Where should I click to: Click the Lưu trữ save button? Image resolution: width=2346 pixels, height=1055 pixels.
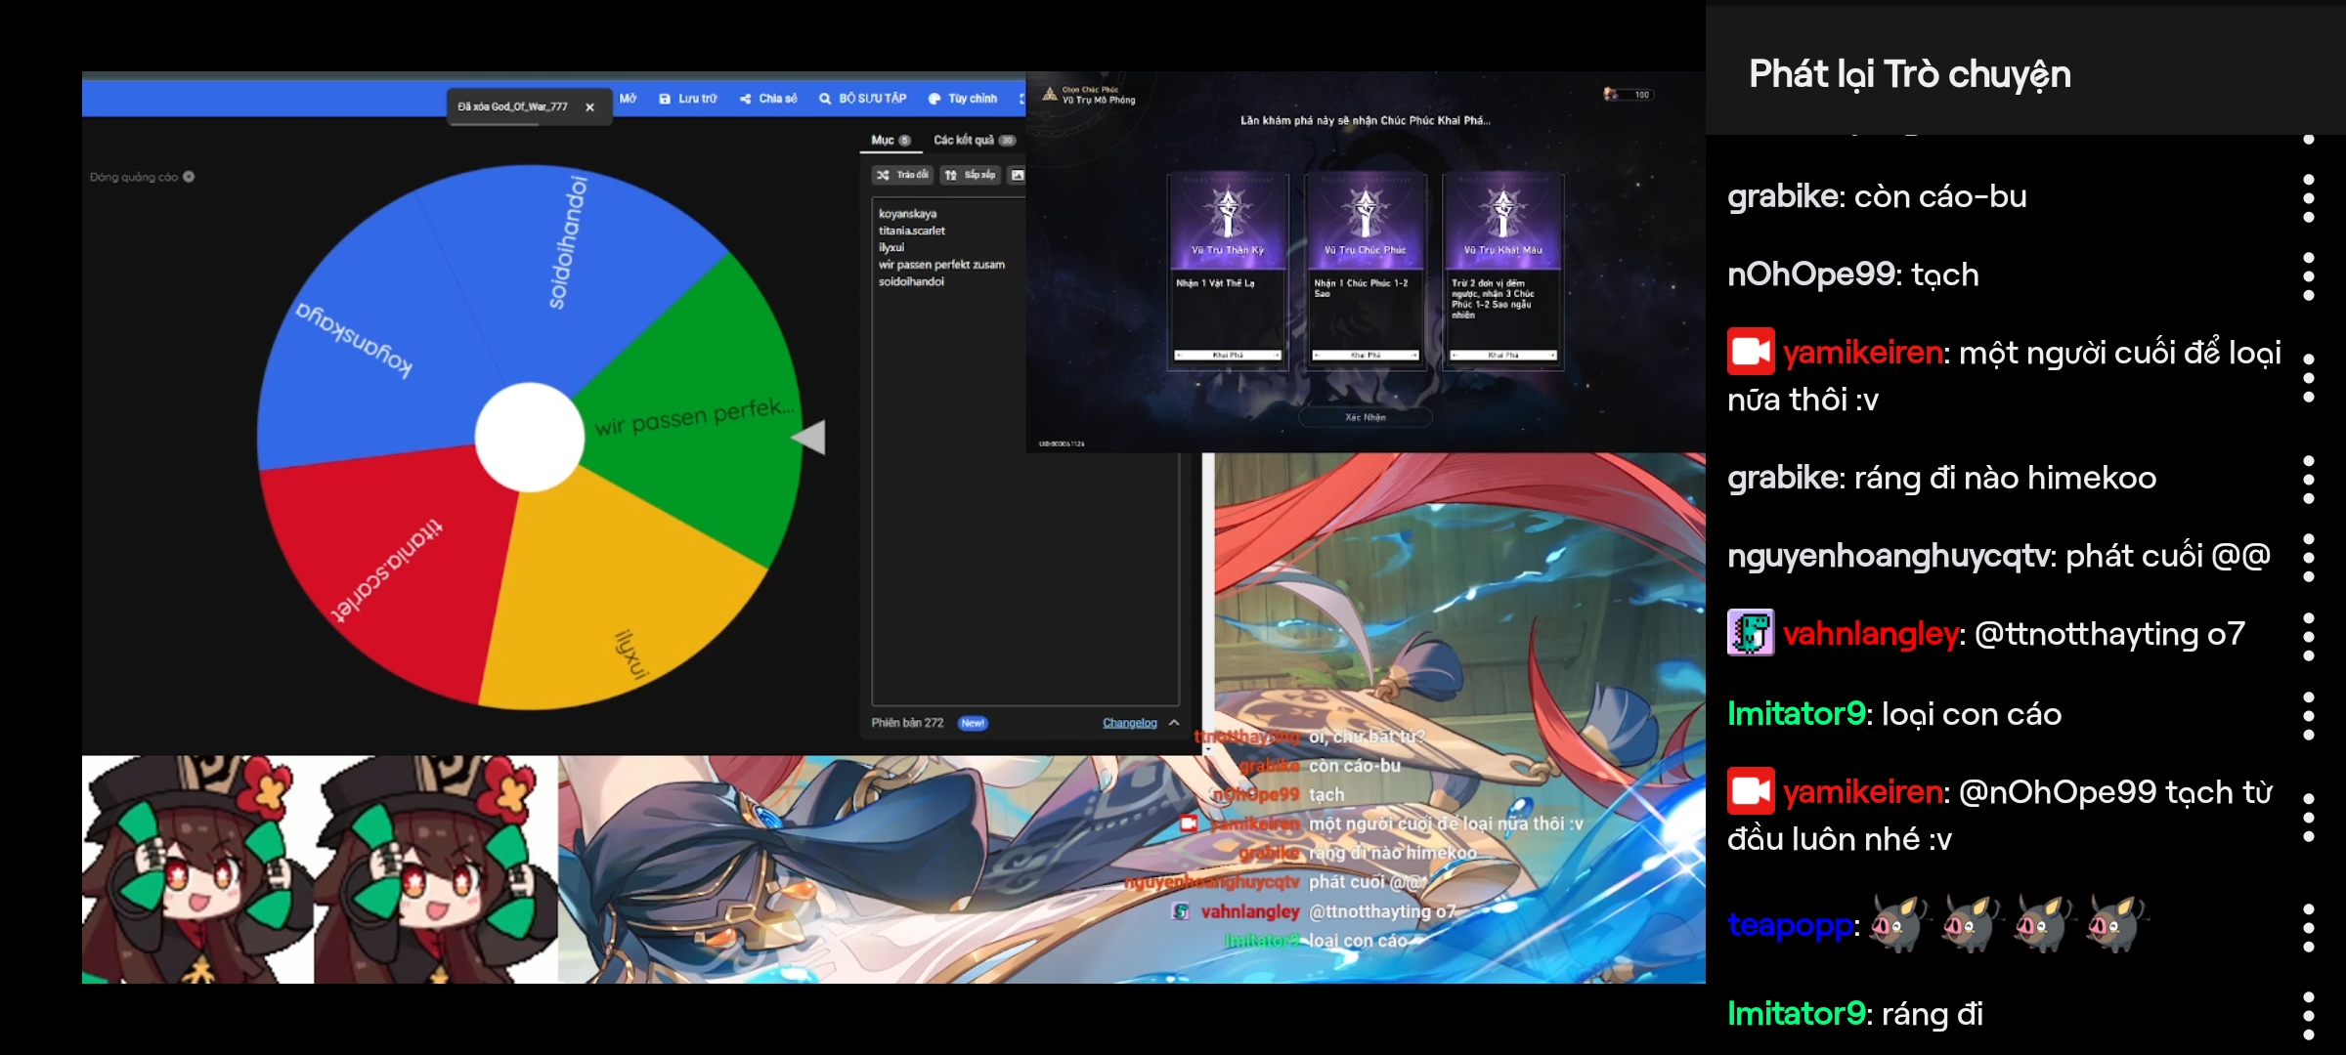point(688,99)
